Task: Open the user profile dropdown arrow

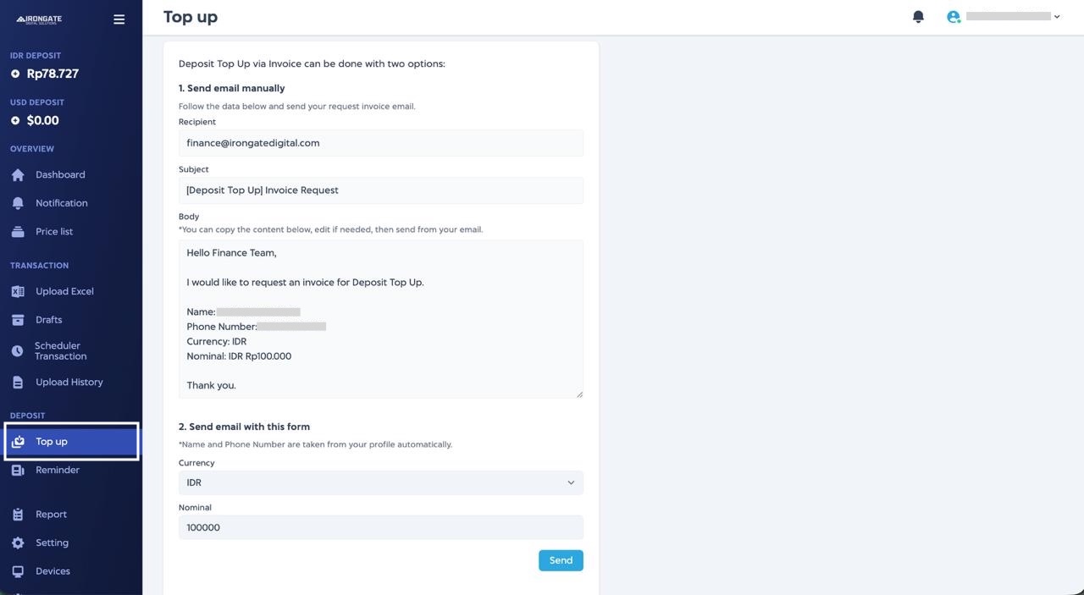Action: 1057,17
